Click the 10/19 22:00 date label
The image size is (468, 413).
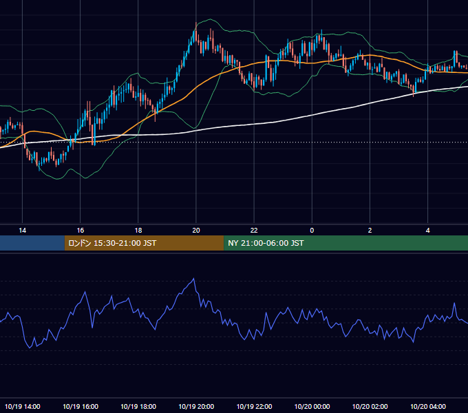254,406
